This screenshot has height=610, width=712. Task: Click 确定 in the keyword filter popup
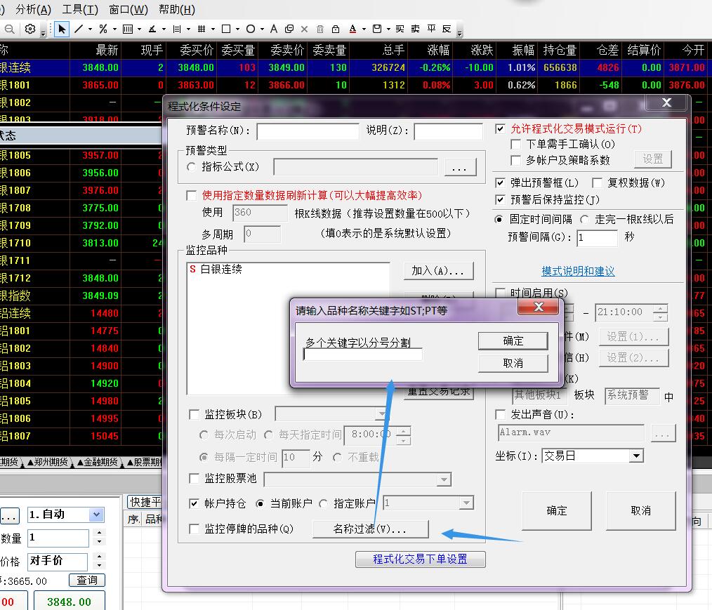513,340
